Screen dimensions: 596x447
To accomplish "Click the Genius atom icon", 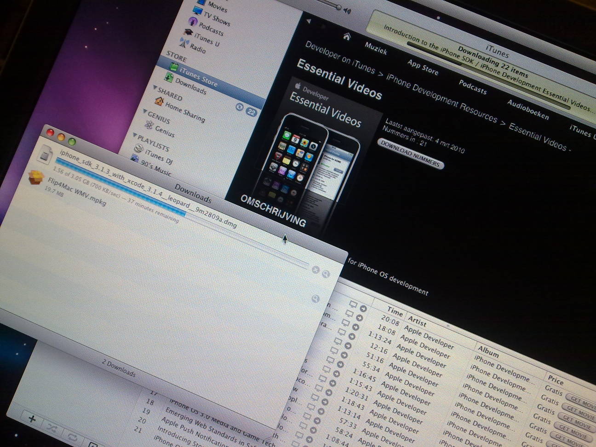I will click(149, 125).
